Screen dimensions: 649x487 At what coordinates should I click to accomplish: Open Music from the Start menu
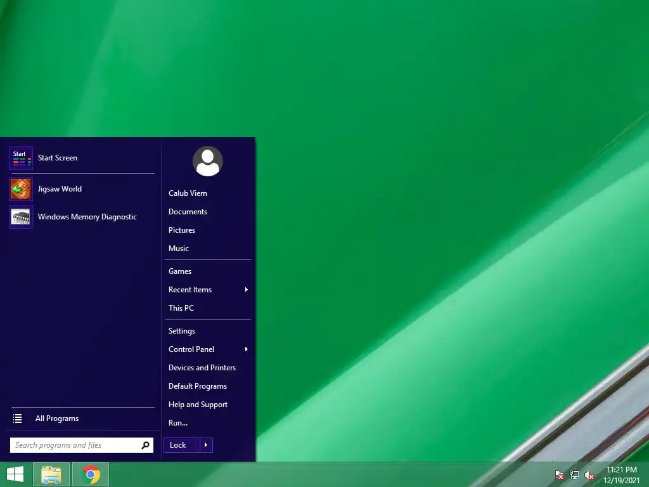coord(178,249)
